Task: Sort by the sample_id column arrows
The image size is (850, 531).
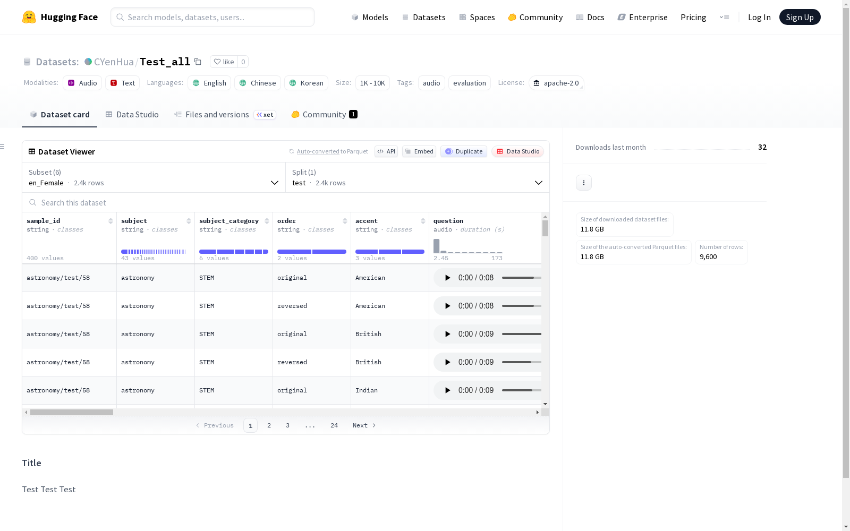Action: click(x=110, y=221)
